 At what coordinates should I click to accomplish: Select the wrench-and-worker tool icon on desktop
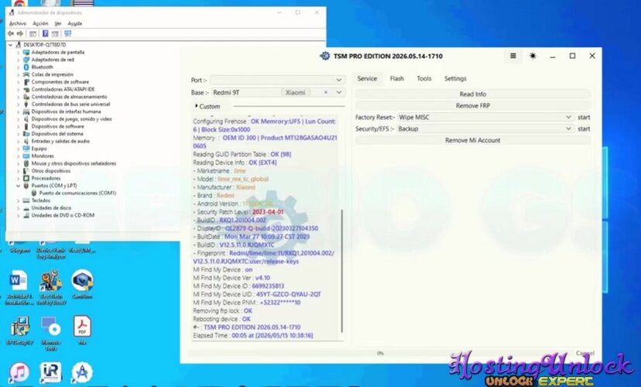click(x=50, y=281)
